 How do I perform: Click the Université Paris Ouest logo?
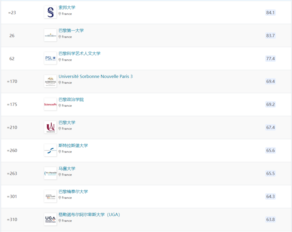click(50, 196)
